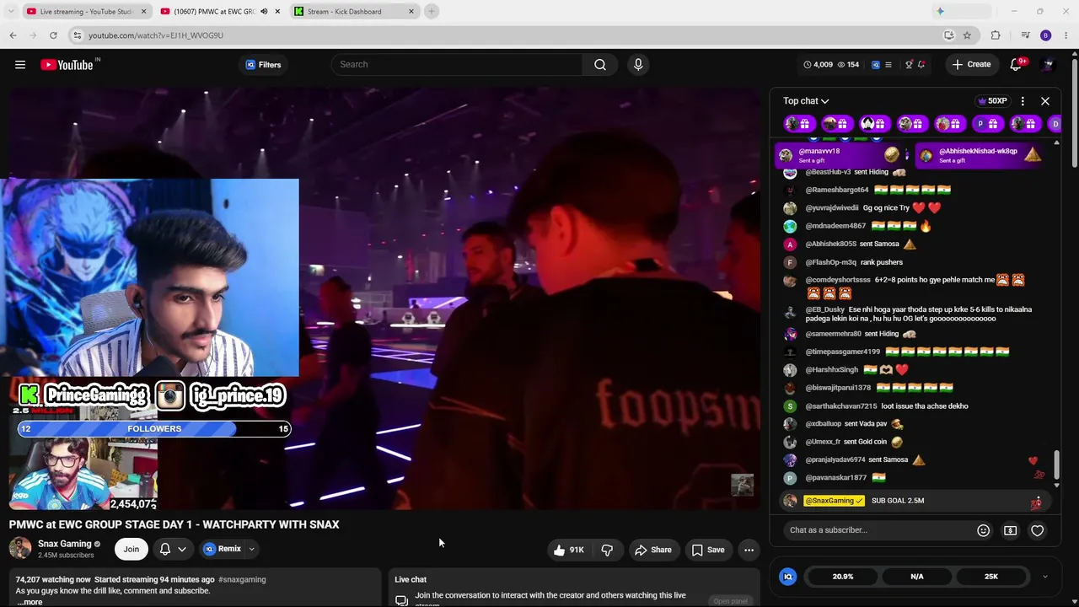Image resolution: width=1079 pixels, height=607 pixels.
Task: Click the vidIQ icon in the stats bar
Action: click(x=875, y=65)
